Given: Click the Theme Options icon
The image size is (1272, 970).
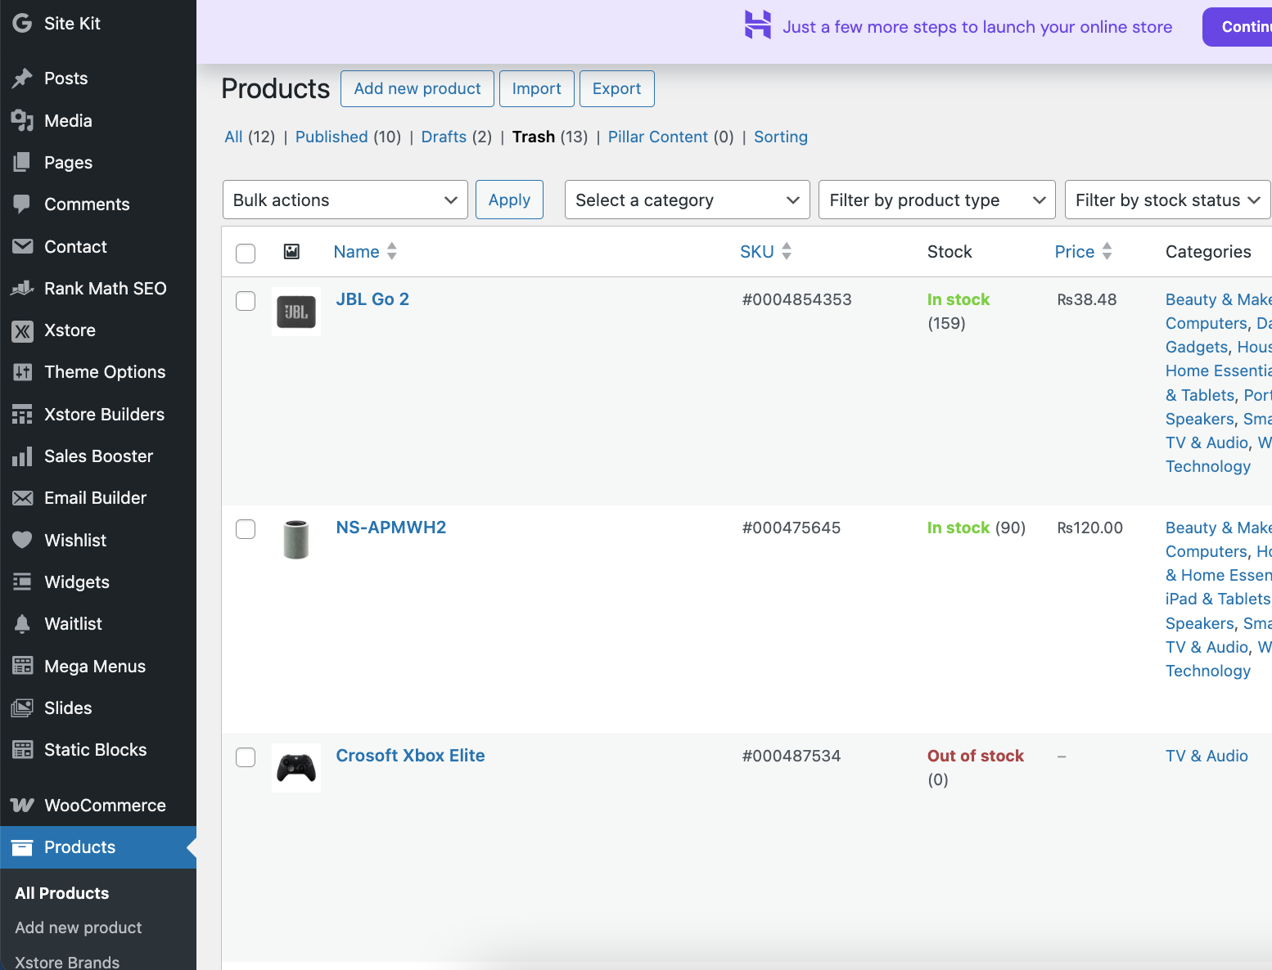Looking at the screenshot, I should (22, 372).
